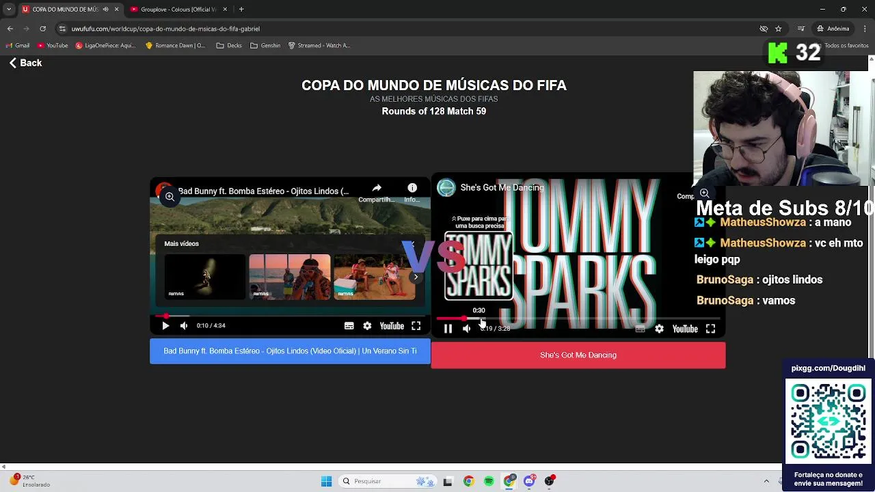Viewport: 875px width, 492px height.
Task: Vote for She's Got Me Dancing red button
Action: [578, 355]
